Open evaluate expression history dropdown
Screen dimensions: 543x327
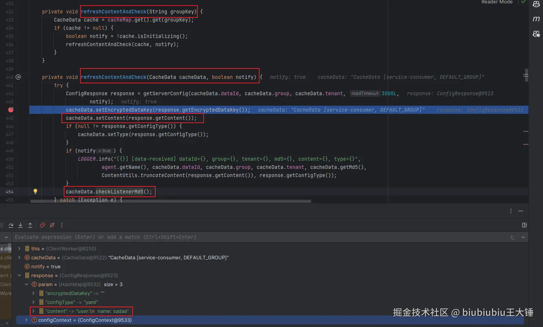tap(523, 237)
